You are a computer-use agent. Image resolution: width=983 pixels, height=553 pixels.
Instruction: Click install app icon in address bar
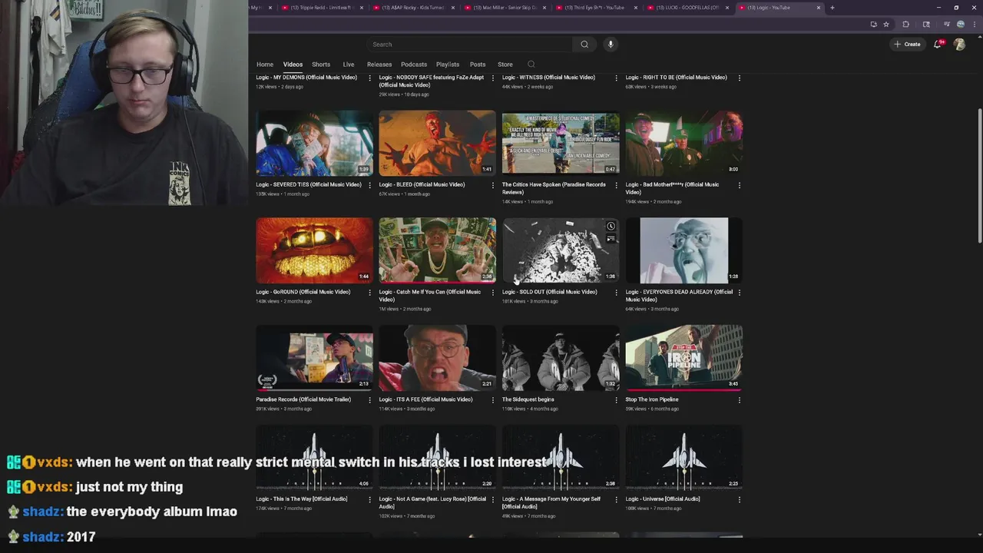(873, 25)
